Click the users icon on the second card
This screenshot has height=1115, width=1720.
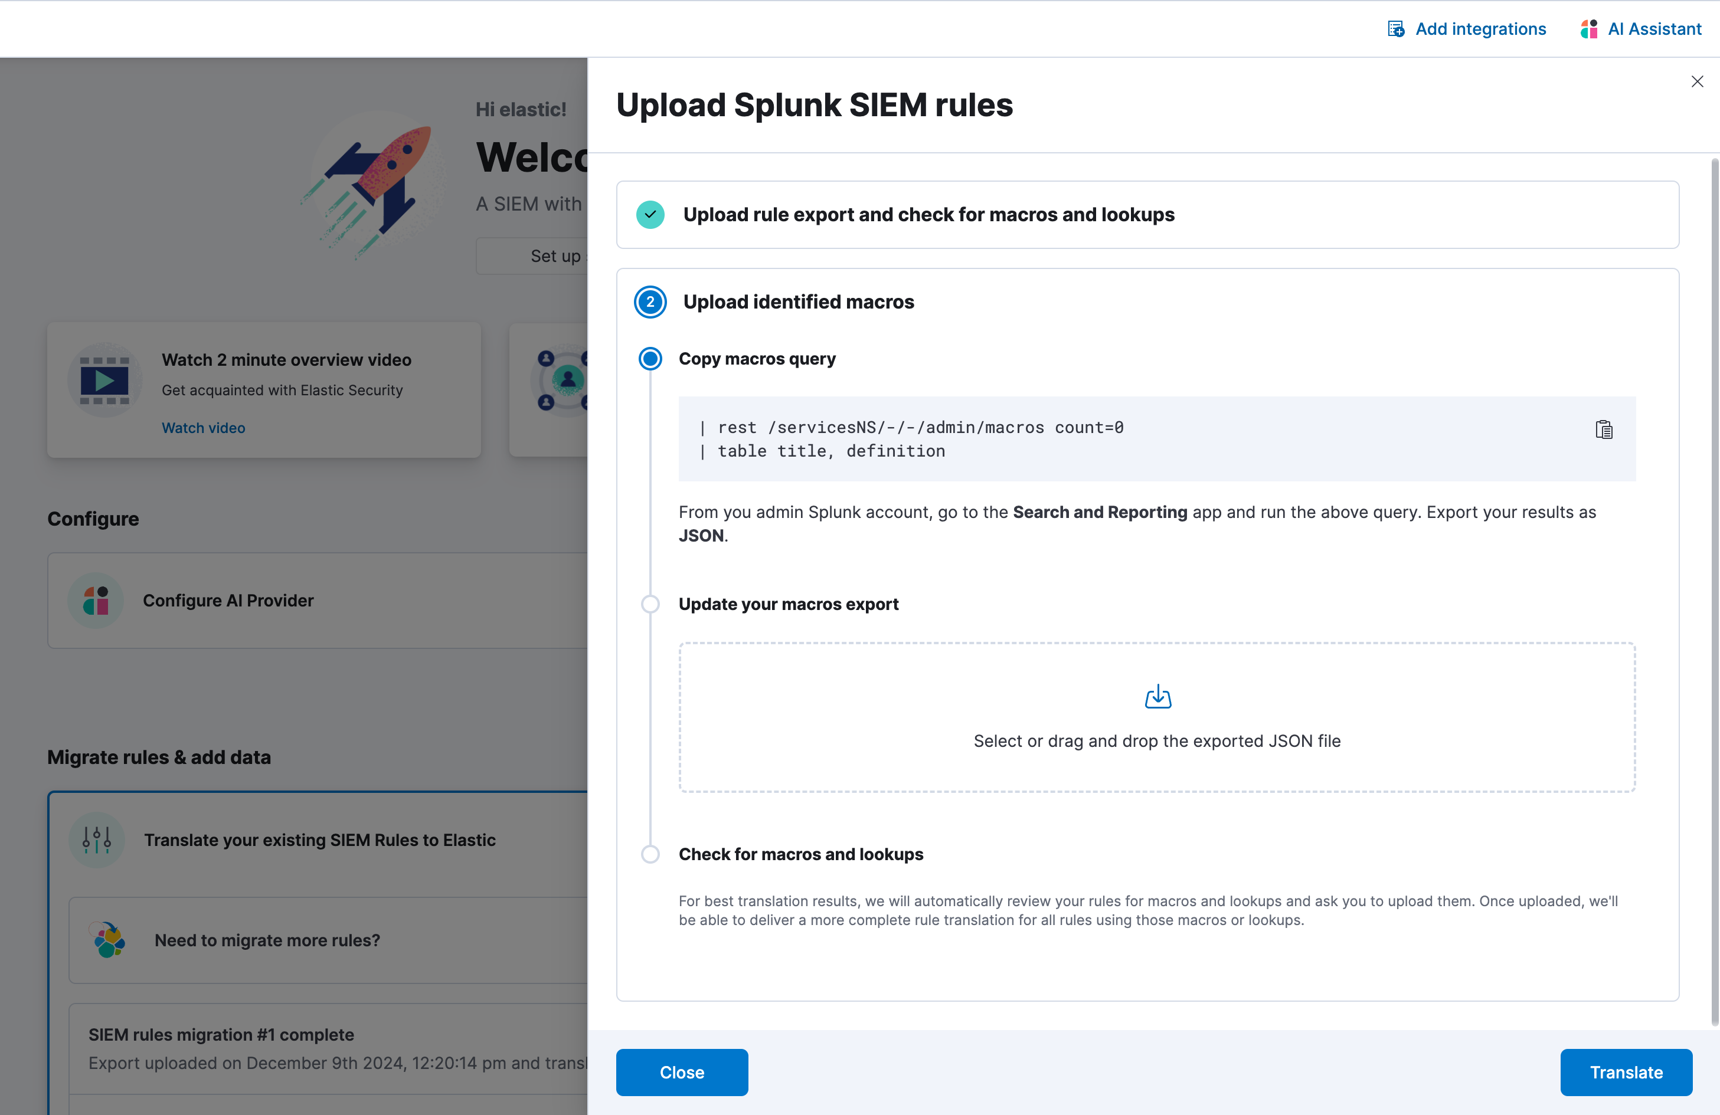561,380
